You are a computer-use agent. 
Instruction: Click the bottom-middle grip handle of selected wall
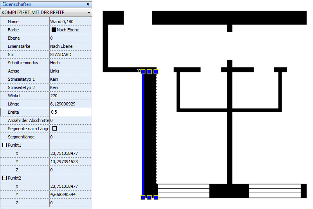click(149, 197)
